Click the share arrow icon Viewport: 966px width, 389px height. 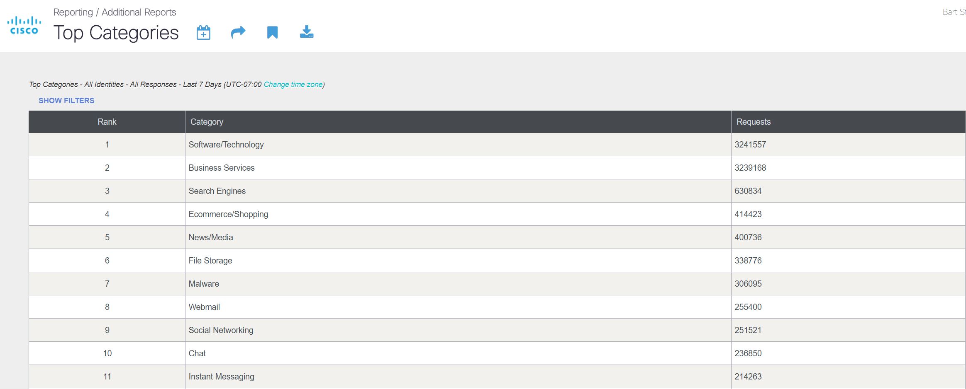pos(238,32)
